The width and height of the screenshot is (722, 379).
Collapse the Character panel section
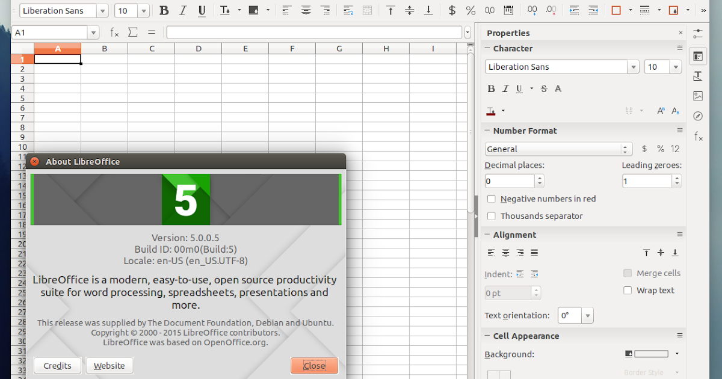488,49
